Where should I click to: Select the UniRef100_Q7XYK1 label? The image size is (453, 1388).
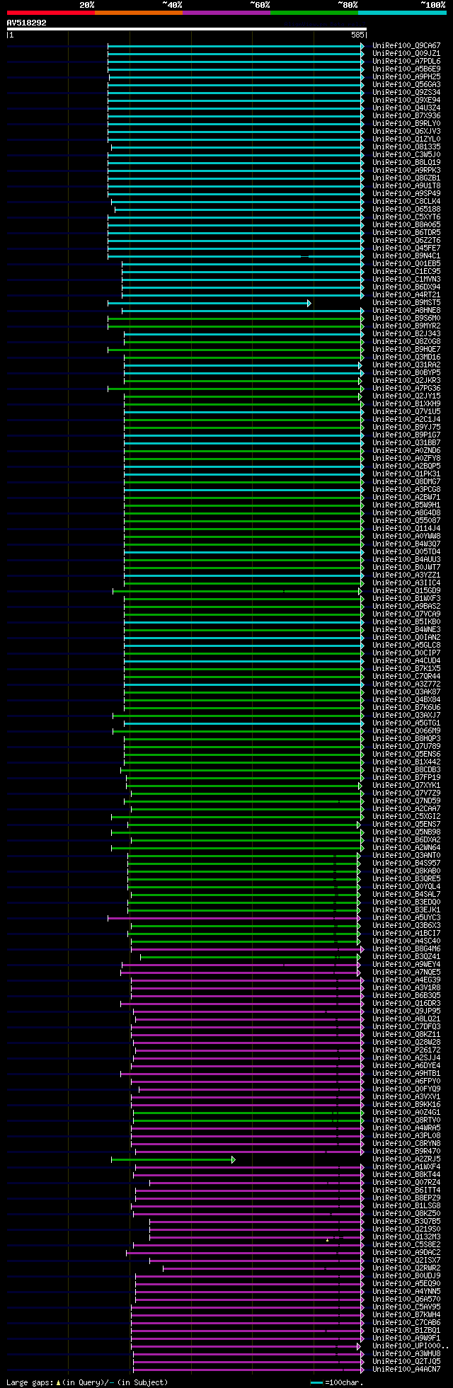coord(406,786)
